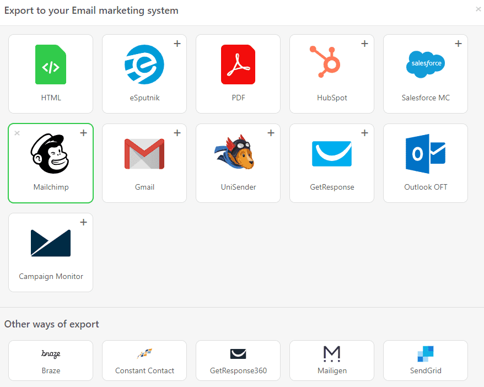This screenshot has width=484, height=387.
Task: Select the HTML export icon
Action: [50, 64]
